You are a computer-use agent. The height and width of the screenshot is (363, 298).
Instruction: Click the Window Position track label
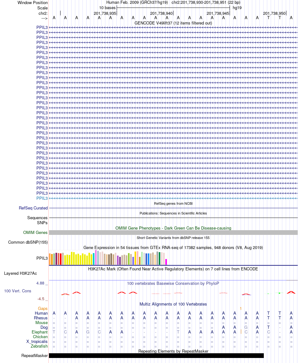pyautogui.click(x=33, y=3)
